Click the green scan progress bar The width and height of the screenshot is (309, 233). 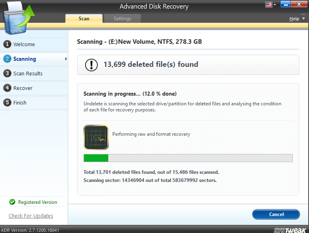(188, 158)
